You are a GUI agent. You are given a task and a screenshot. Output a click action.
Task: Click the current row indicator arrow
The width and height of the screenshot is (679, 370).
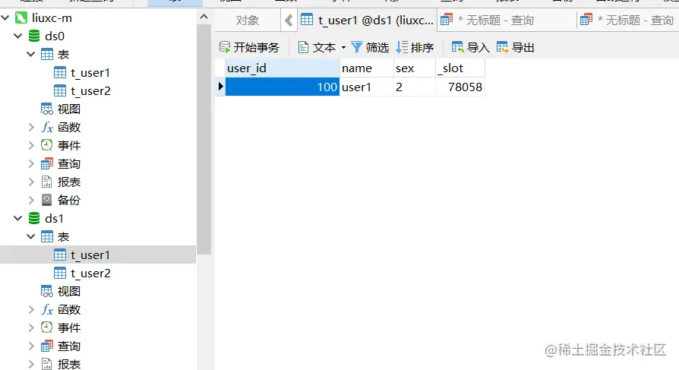coord(220,87)
